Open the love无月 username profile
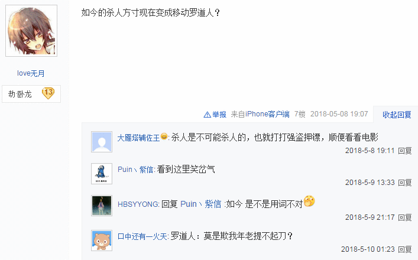 tap(31, 73)
